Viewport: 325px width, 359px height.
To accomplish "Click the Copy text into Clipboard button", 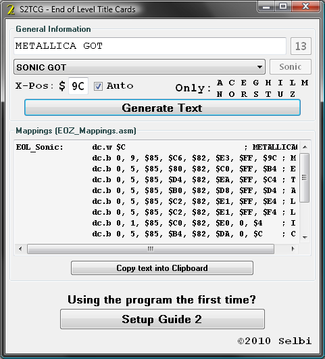I will click(162, 268).
